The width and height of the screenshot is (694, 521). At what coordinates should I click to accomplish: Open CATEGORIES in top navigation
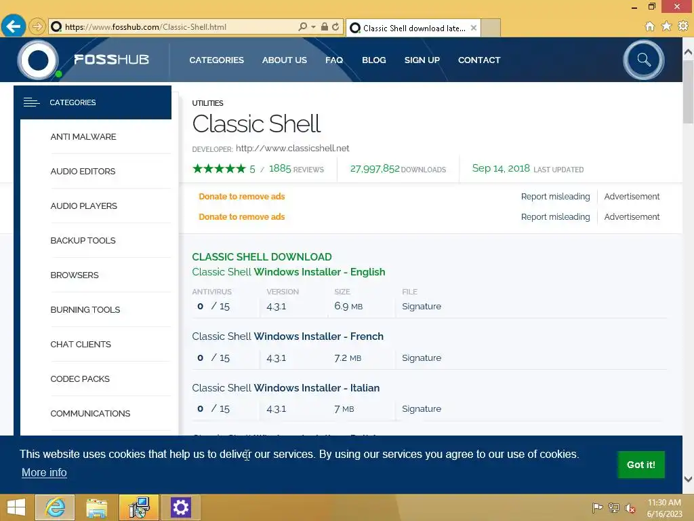point(216,60)
